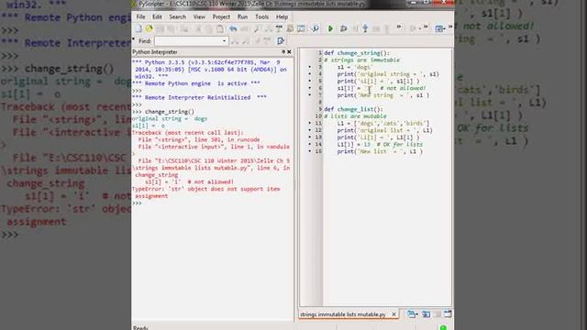Click 'Traceback (most recent call last):' line
Screen dimensions: 587x330
pyautogui.click(x=187, y=133)
